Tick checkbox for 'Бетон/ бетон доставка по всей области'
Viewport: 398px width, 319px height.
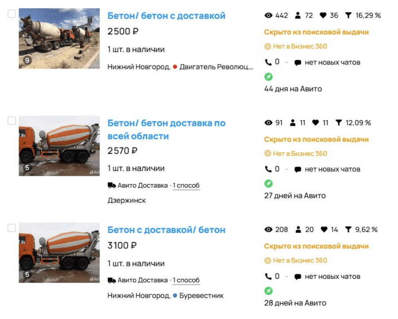coord(12,121)
